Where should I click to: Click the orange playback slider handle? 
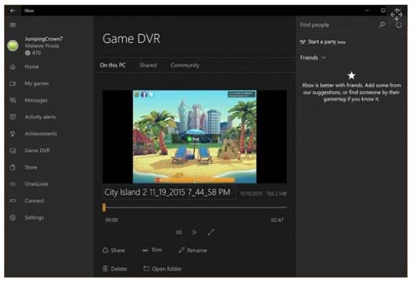click(x=104, y=207)
